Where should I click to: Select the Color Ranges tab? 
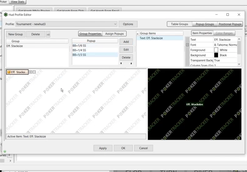(224, 33)
